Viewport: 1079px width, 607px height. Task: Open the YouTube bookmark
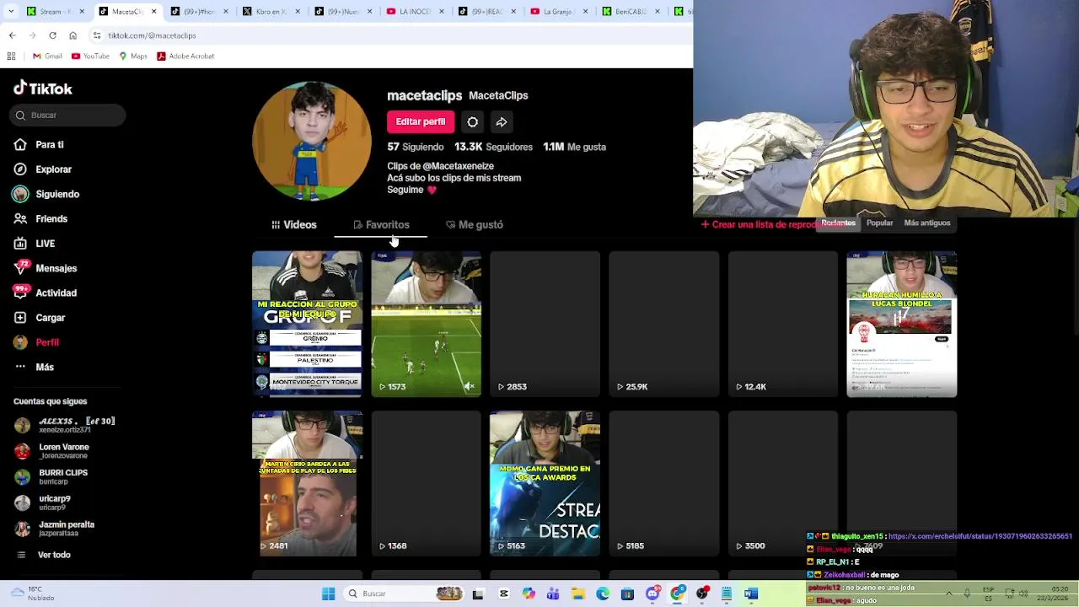click(x=90, y=56)
